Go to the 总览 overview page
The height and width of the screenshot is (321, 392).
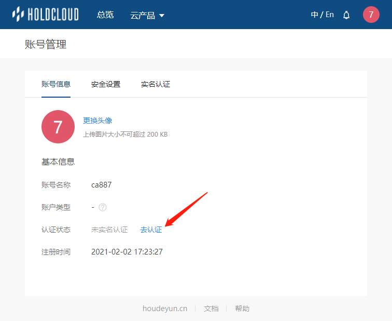click(105, 15)
